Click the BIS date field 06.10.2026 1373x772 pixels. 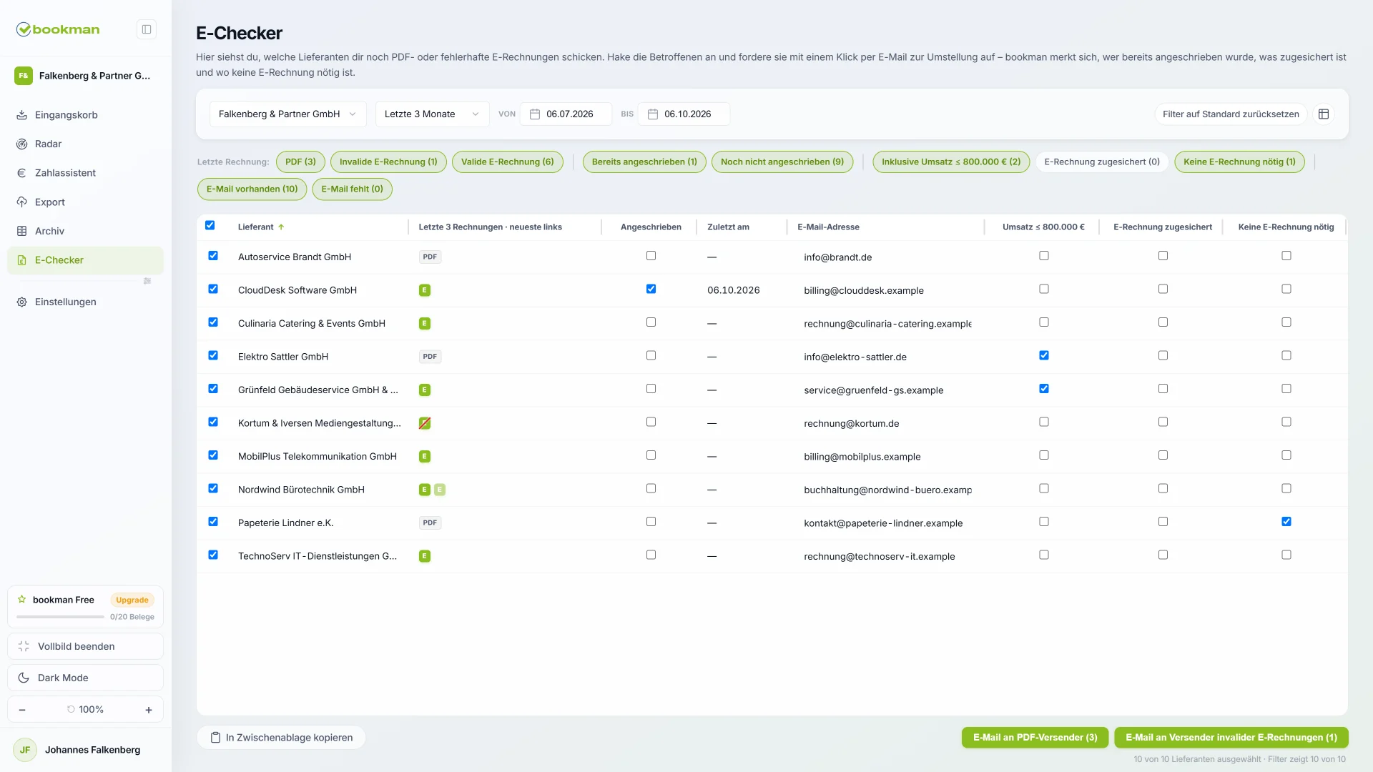click(x=684, y=114)
